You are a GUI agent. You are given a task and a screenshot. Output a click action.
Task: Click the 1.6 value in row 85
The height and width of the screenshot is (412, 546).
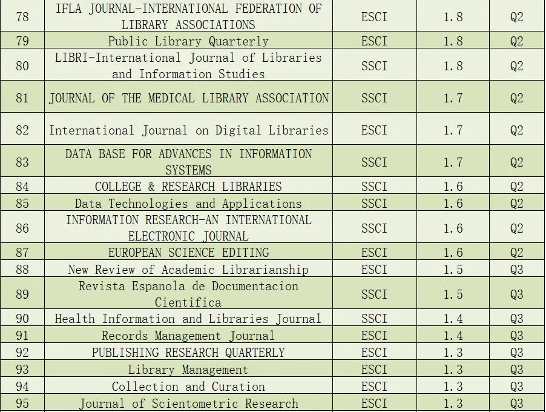453,204
